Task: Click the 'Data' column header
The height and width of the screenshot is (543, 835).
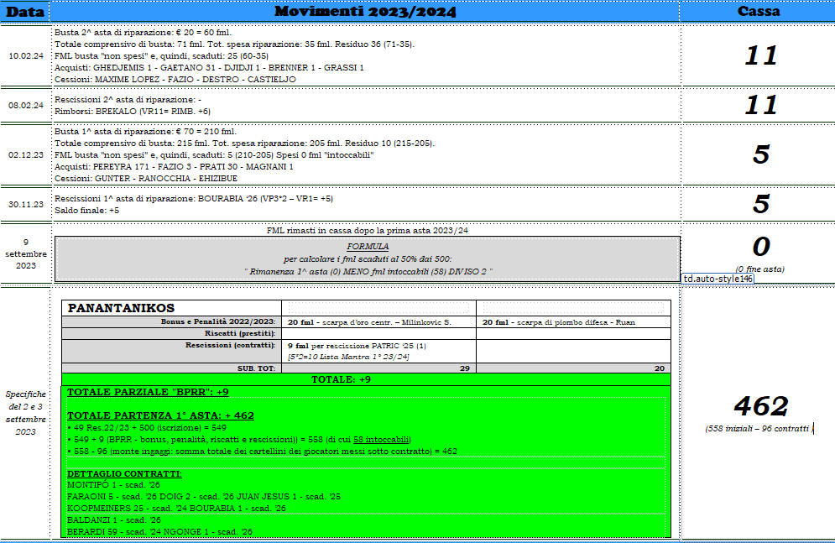Action: coord(25,11)
